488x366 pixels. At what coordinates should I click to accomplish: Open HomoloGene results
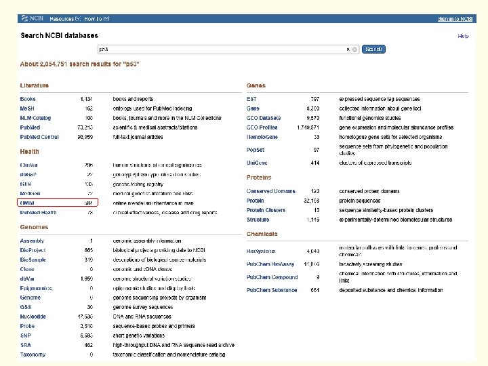coord(262,137)
